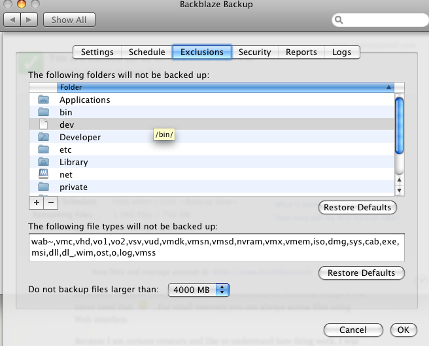429x346 pixels.
Task: Click the Applications folder icon
Action: click(44, 100)
